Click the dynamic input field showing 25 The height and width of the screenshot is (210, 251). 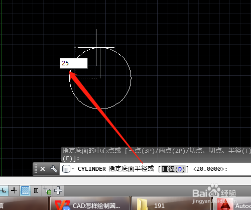74,63
